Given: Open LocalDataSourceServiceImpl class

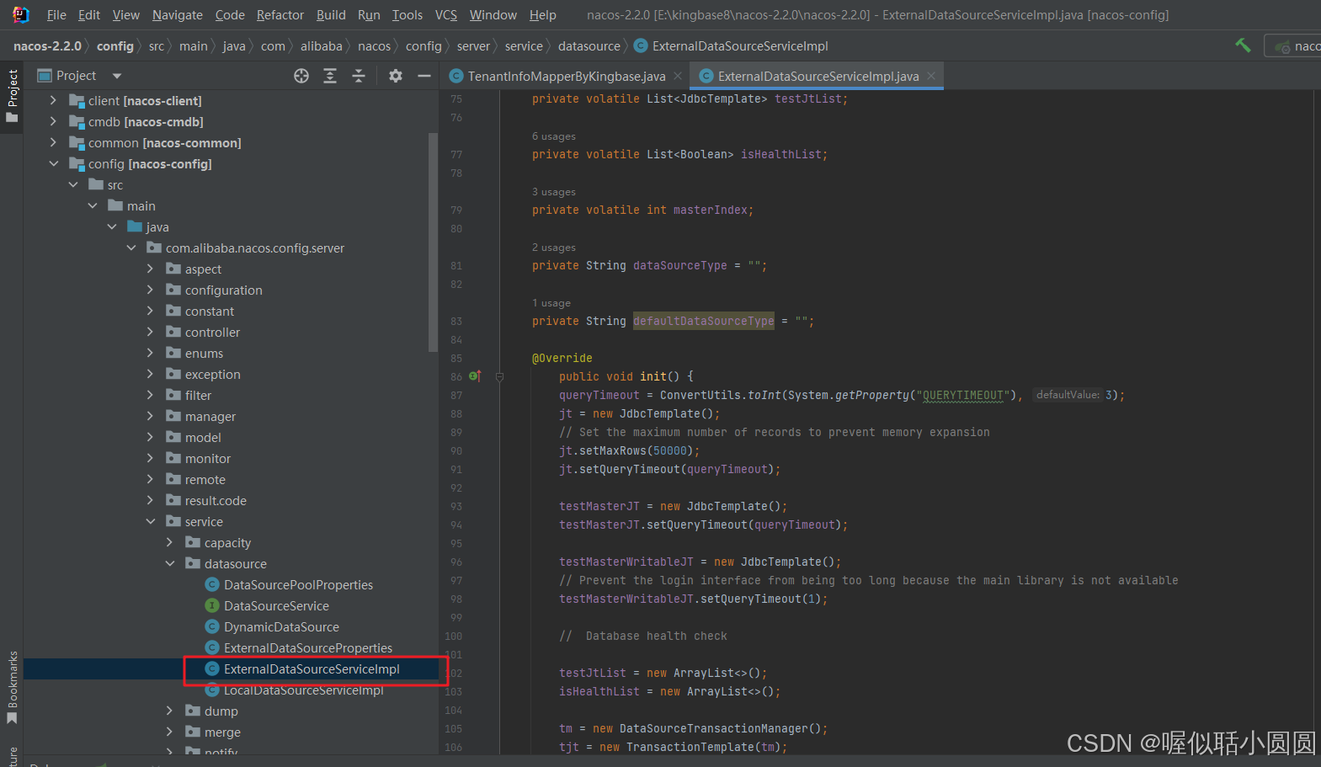Looking at the screenshot, I should 303,690.
